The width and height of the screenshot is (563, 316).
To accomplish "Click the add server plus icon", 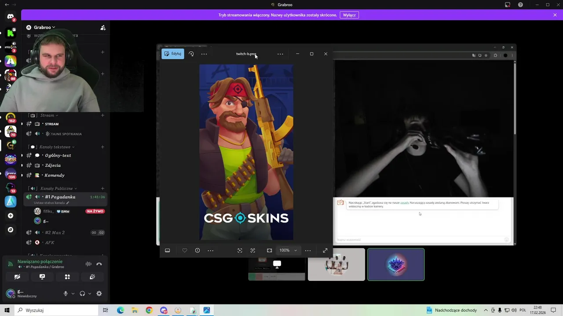I will (x=11, y=215).
